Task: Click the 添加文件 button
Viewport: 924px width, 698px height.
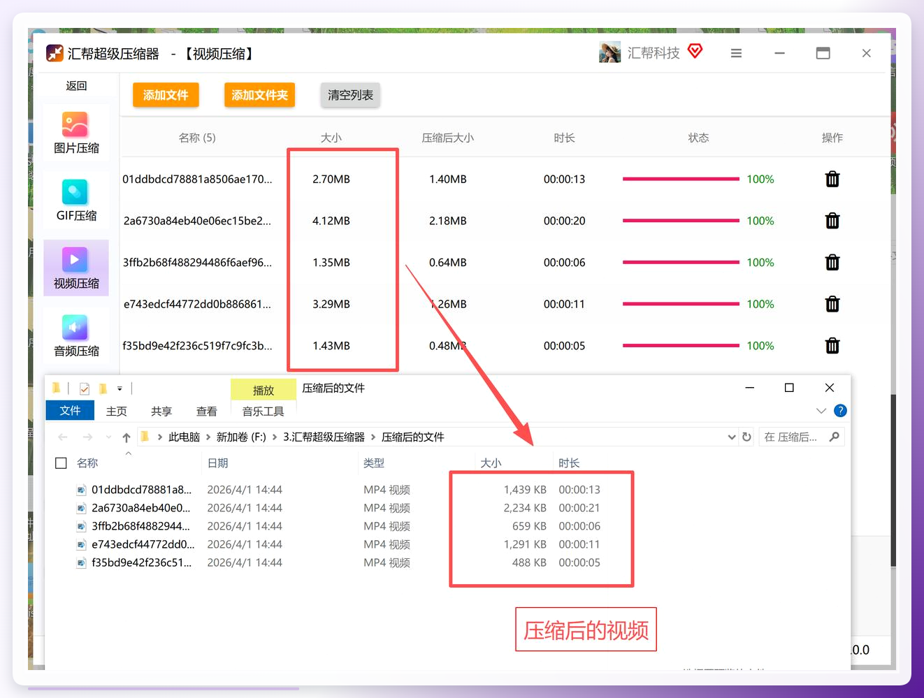Action: click(x=166, y=95)
